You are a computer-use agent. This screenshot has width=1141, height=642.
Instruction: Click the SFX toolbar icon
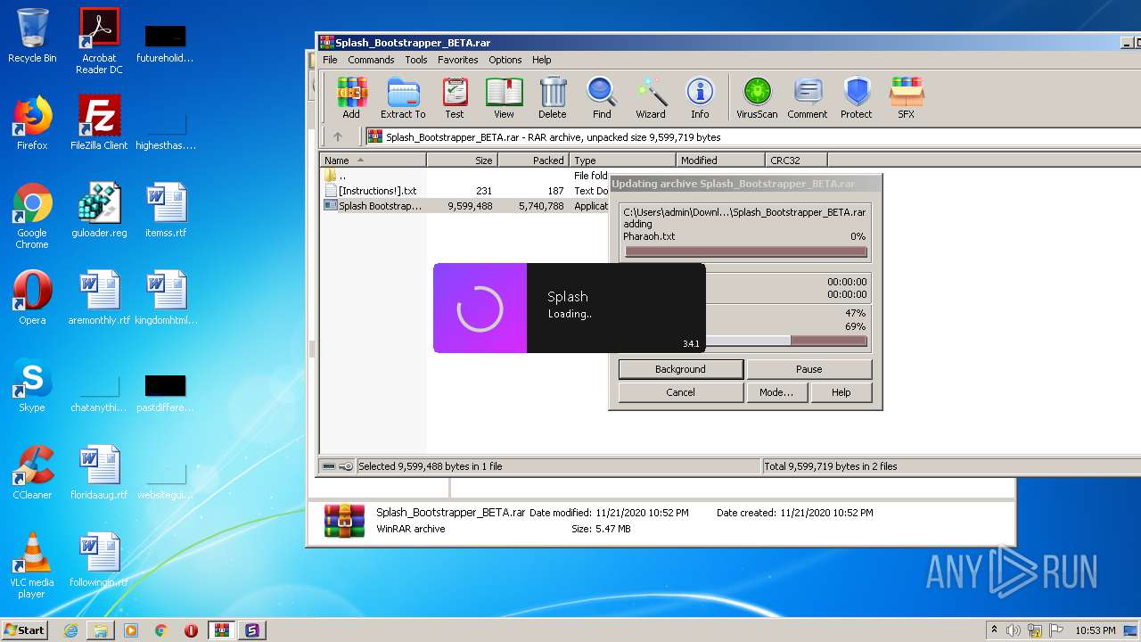pos(906,97)
